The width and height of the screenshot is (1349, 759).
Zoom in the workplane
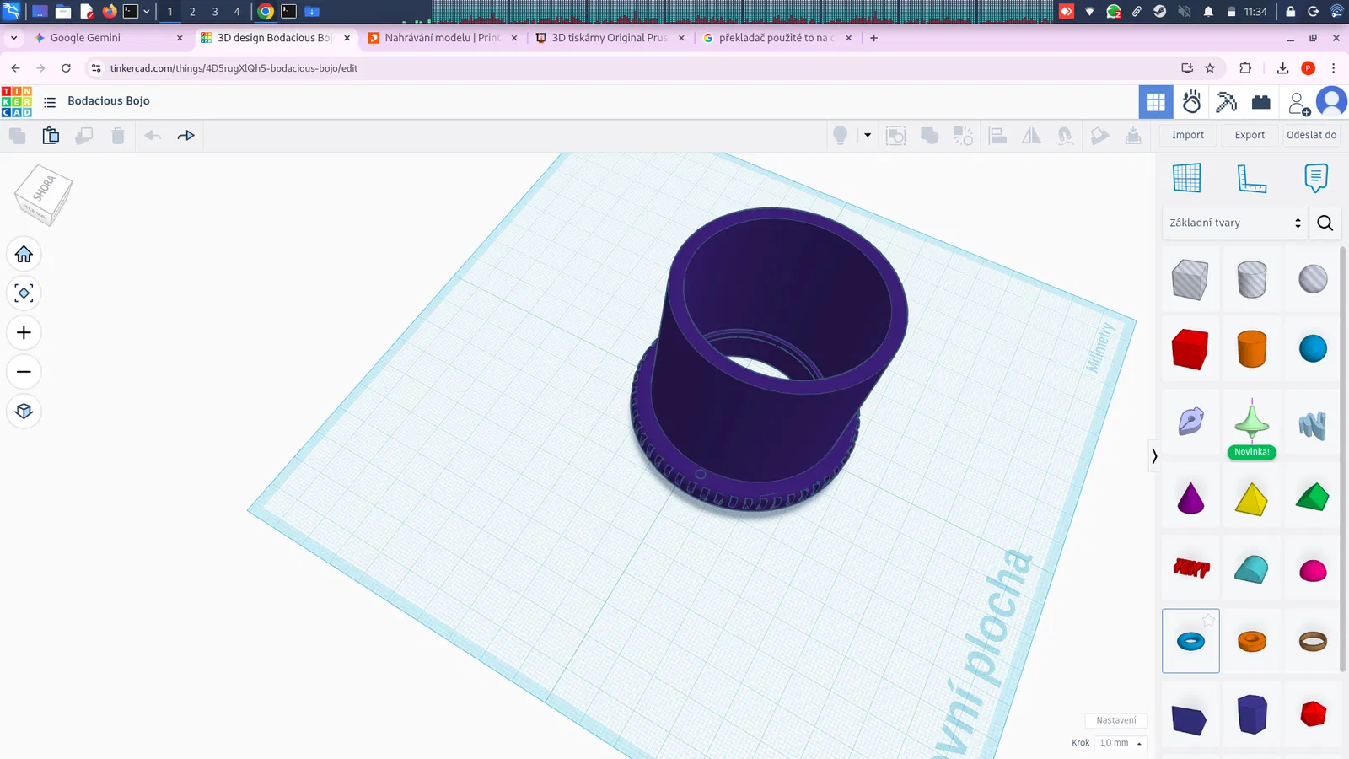tap(24, 333)
